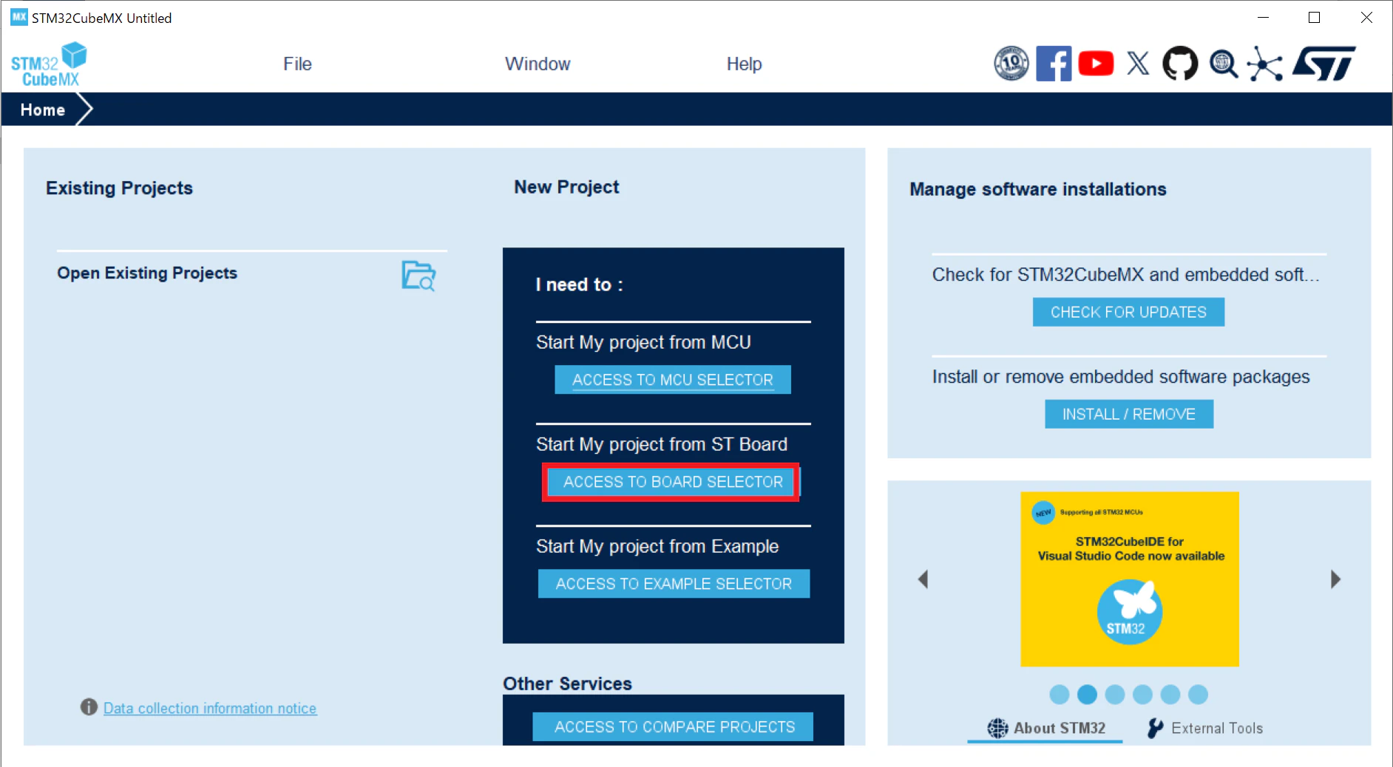The image size is (1393, 767).
Task: Show next banner with right arrow
Action: pyautogui.click(x=1335, y=579)
